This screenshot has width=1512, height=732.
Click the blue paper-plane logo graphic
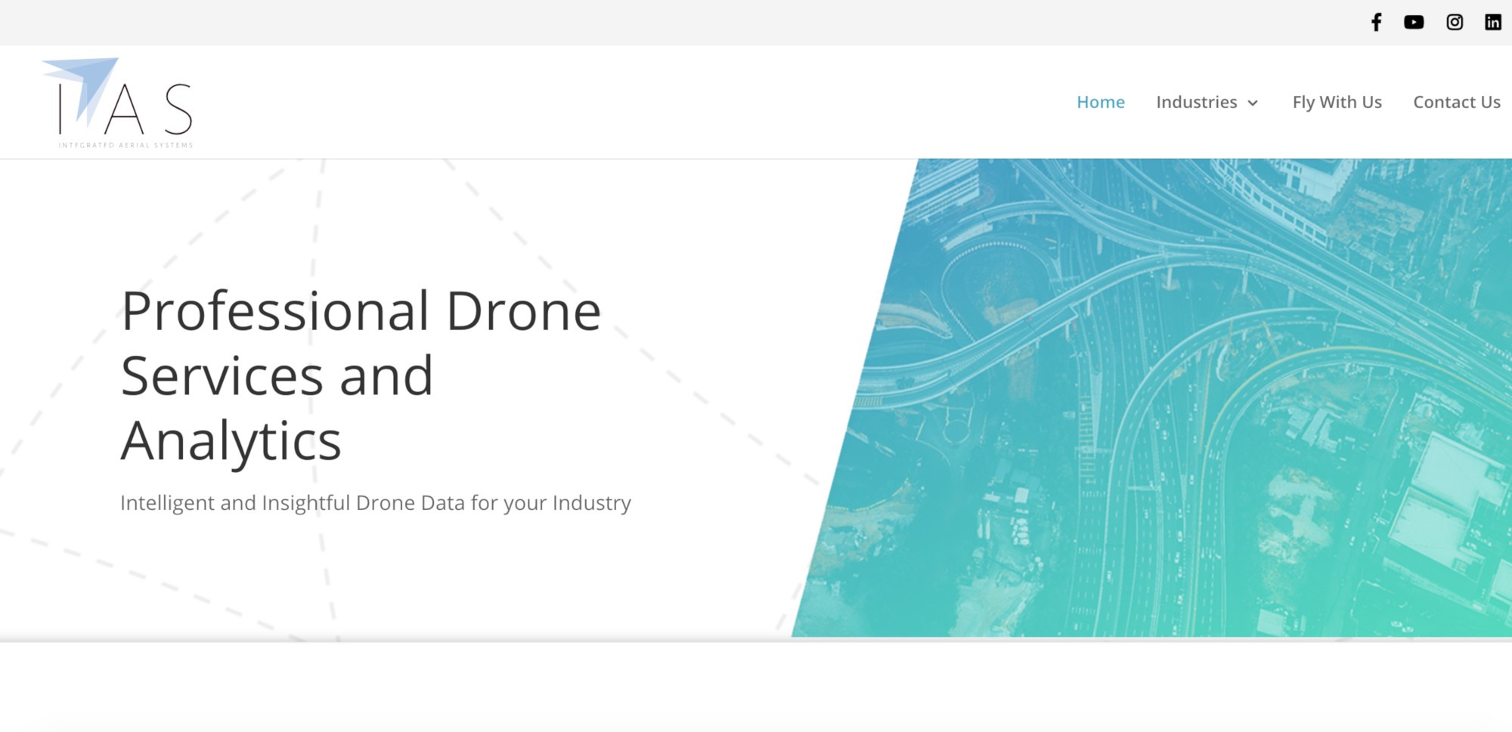click(x=83, y=85)
